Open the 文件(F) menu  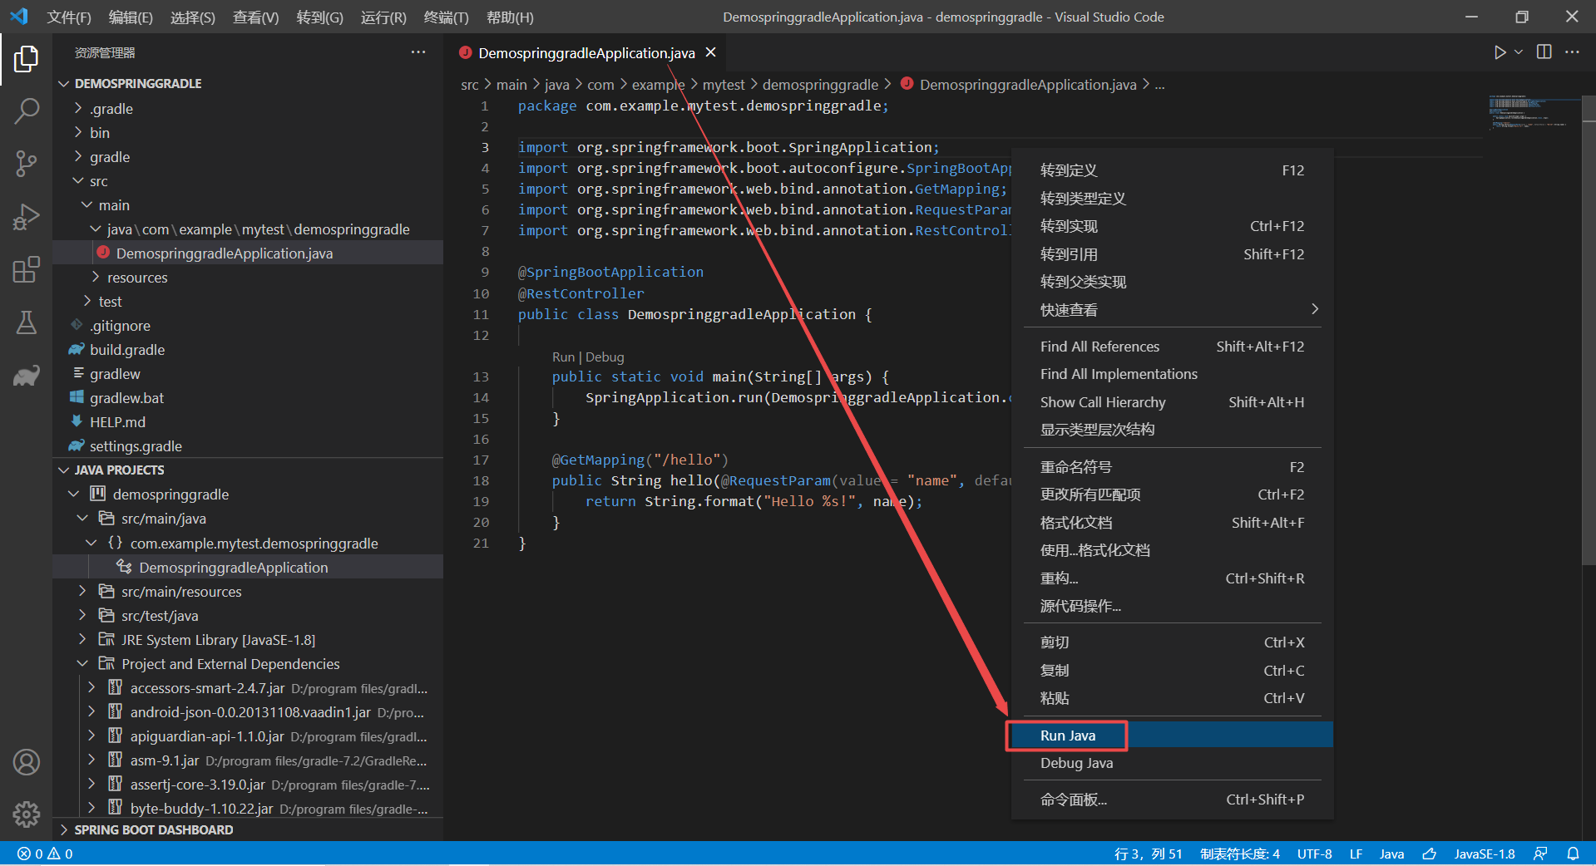[x=69, y=17]
